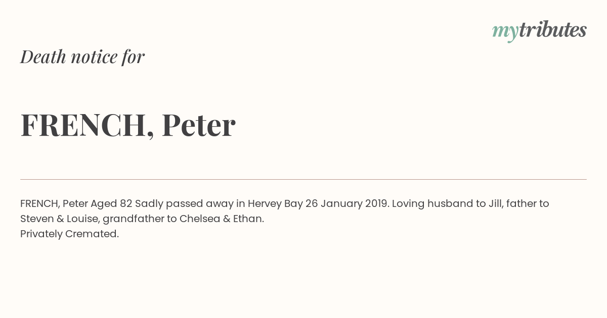Click the green "my" part of logo
The width and height of the screenshot is (607, 318).
click(x=505, y=32)
